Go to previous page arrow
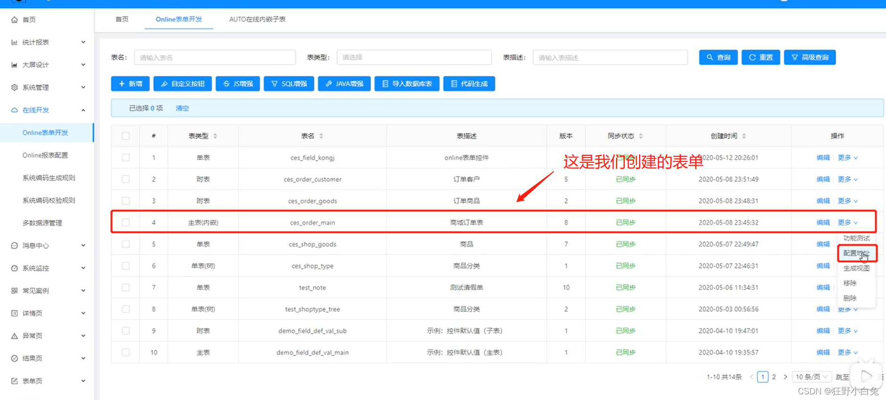This screenshot has width=886, height=400. (x=752, y=377)
